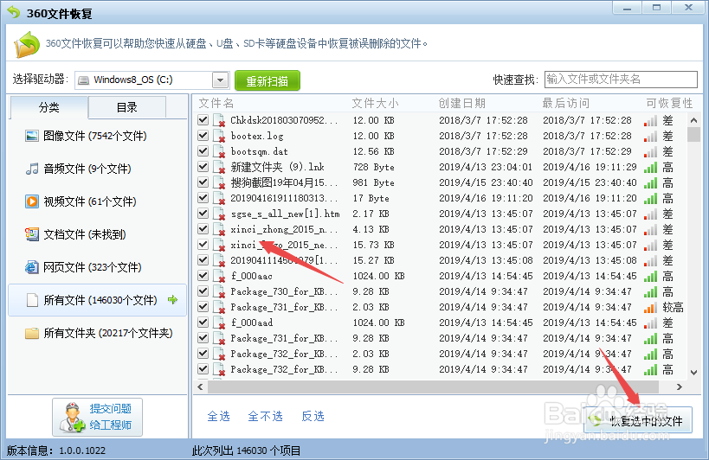709x460 pixels.
Task: Click the drive icon in the drive selector
Action: pos(84,80)
